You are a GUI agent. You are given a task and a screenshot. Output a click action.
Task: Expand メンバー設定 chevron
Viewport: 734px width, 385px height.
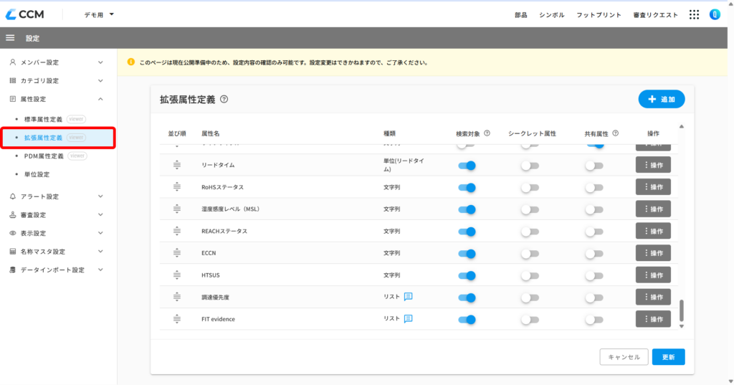pos(100,62)
